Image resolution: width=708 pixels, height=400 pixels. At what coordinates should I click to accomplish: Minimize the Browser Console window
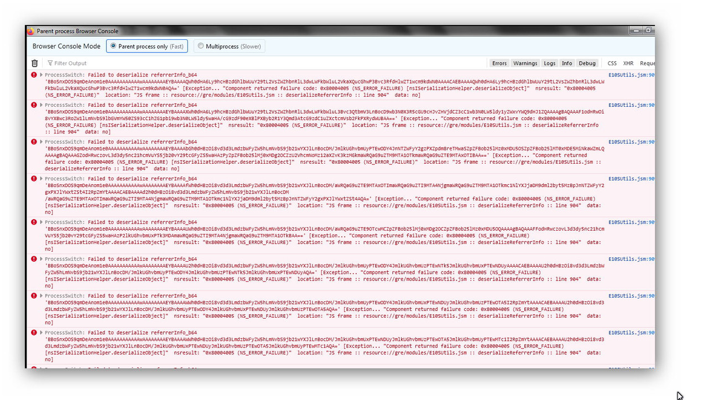click(635, 30)
